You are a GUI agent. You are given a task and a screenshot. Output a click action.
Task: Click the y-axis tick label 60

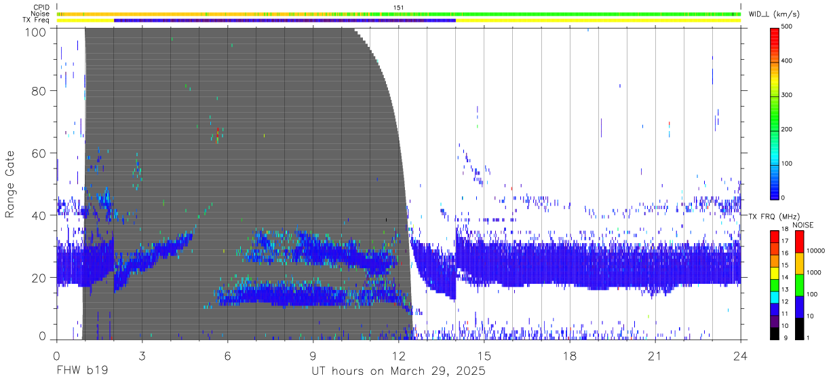point(39,153)
